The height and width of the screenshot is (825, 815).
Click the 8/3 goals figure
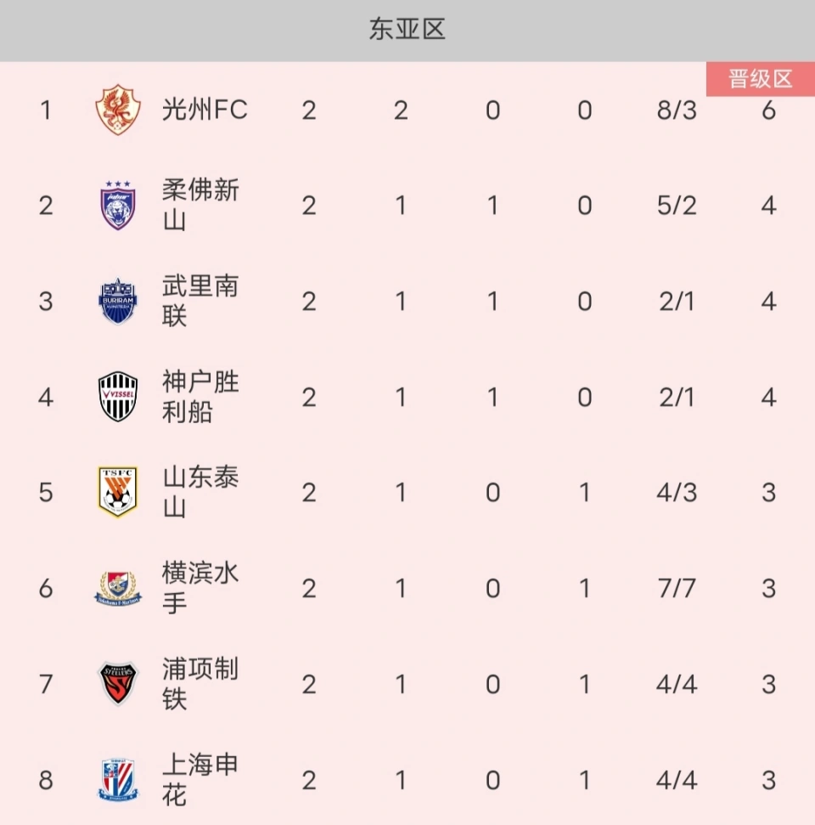click(x=677, y=110)
